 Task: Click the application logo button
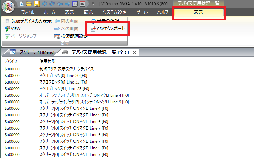(8, 8)
